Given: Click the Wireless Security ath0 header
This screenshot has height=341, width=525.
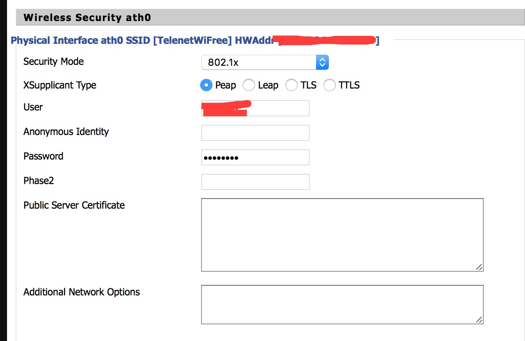Looking at the screenshot, I should click(87, 18).
